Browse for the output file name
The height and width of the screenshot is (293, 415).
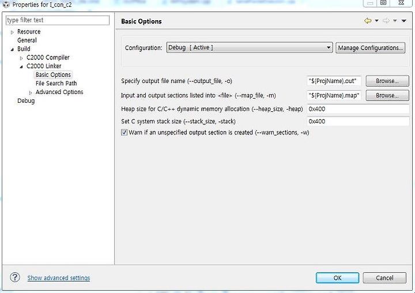387,81
